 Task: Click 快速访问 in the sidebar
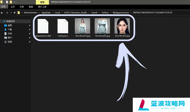(x=10, y=21)
